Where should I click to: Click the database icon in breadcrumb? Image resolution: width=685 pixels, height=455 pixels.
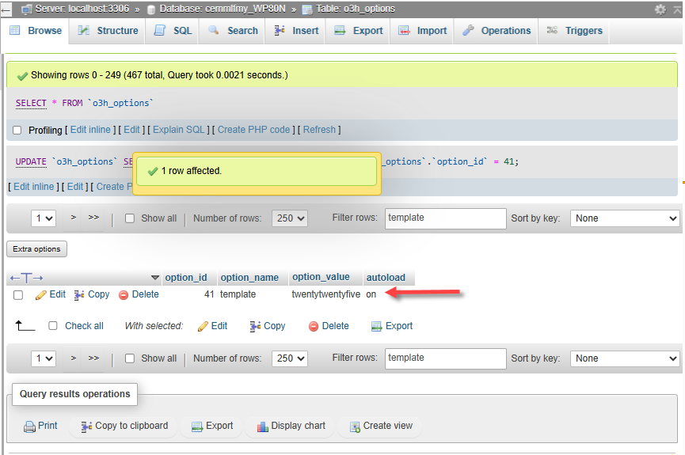click(x=151, y=9)
